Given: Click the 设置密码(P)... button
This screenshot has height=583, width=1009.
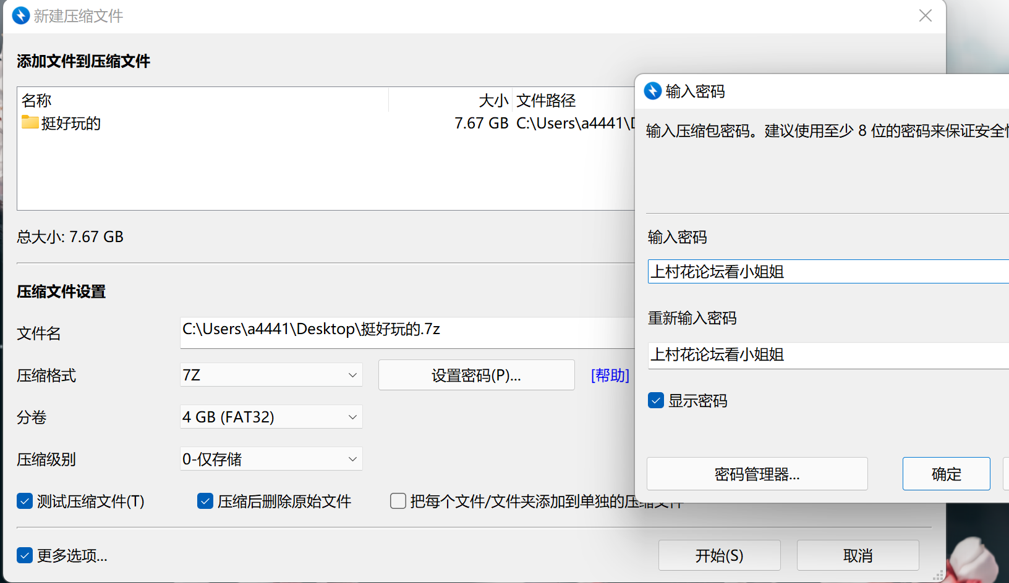Looking at the screenshot, I should coord(477,375).
